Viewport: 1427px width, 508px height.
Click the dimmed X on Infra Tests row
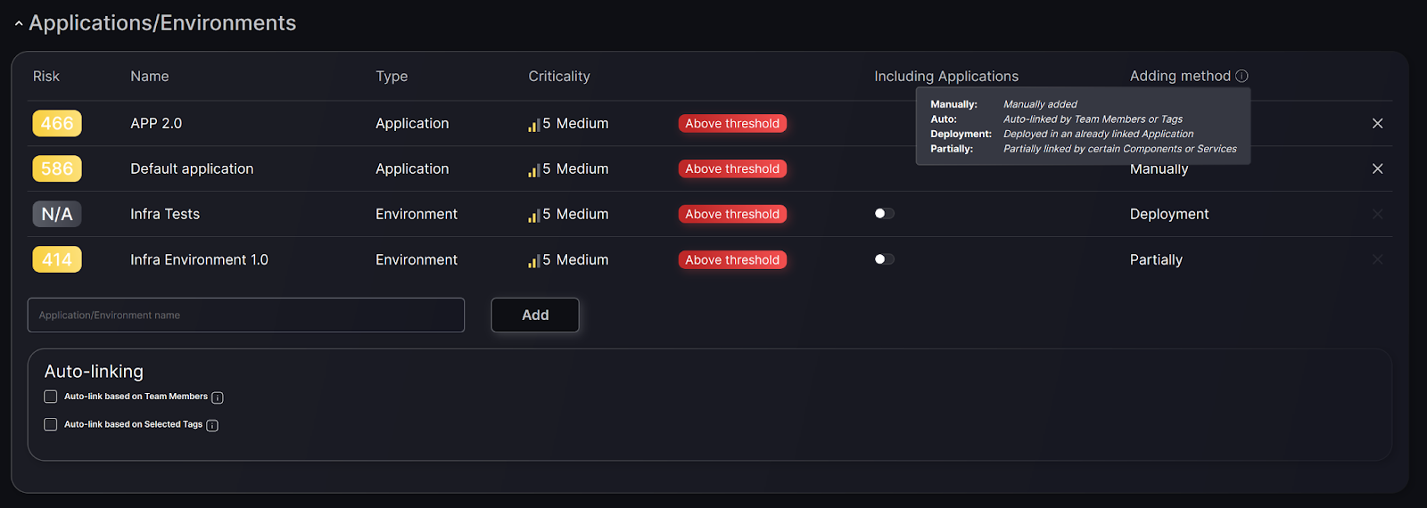click(1377, 214)
